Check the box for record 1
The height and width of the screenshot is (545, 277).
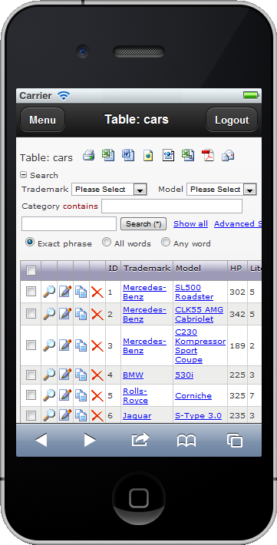[x=31, y=292]
